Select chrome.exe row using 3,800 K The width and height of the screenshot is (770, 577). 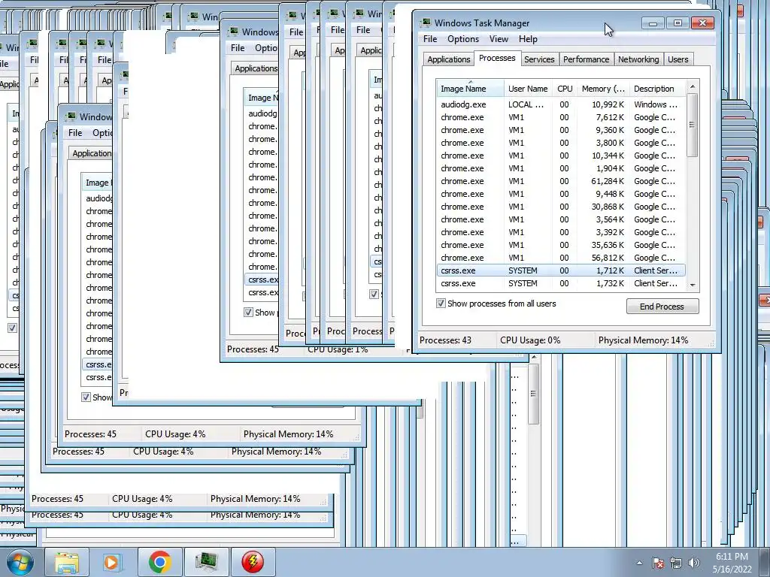561,143
